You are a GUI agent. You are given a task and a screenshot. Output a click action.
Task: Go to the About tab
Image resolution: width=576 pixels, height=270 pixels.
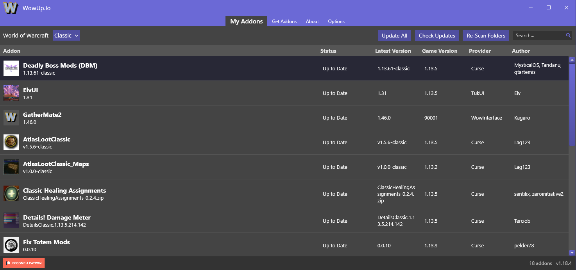(312, 21)
